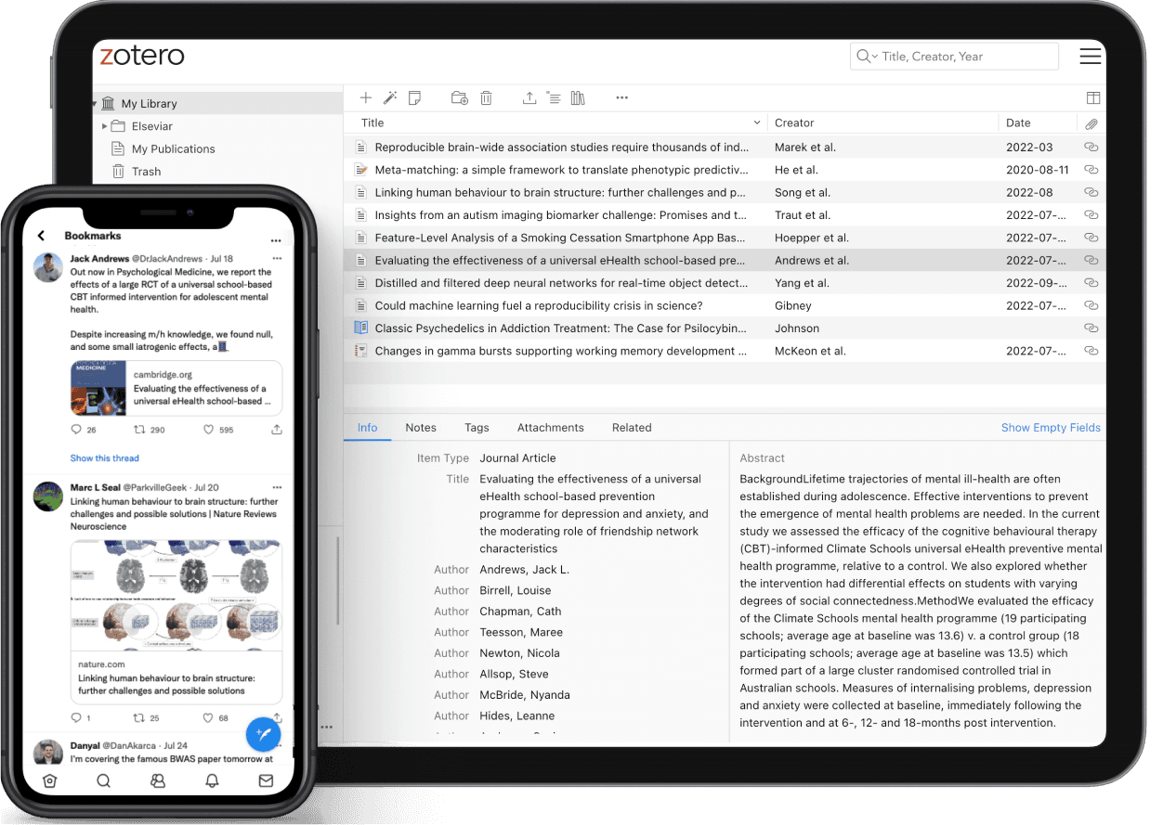Retweet the Marc L Seal tweet
The width and height of the screenshot is (1163, 825).
[139, 718]
